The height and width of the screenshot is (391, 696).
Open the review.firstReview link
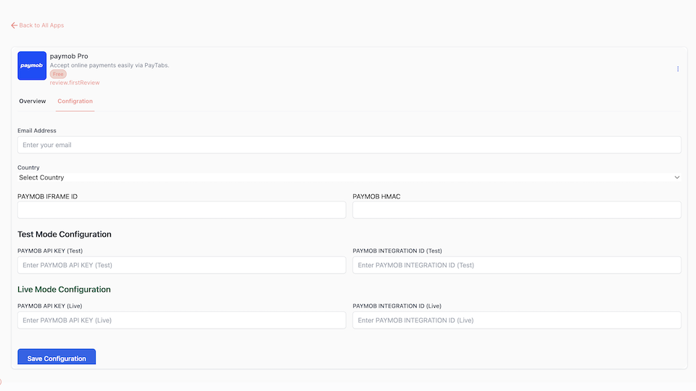(x=75, y=83)
